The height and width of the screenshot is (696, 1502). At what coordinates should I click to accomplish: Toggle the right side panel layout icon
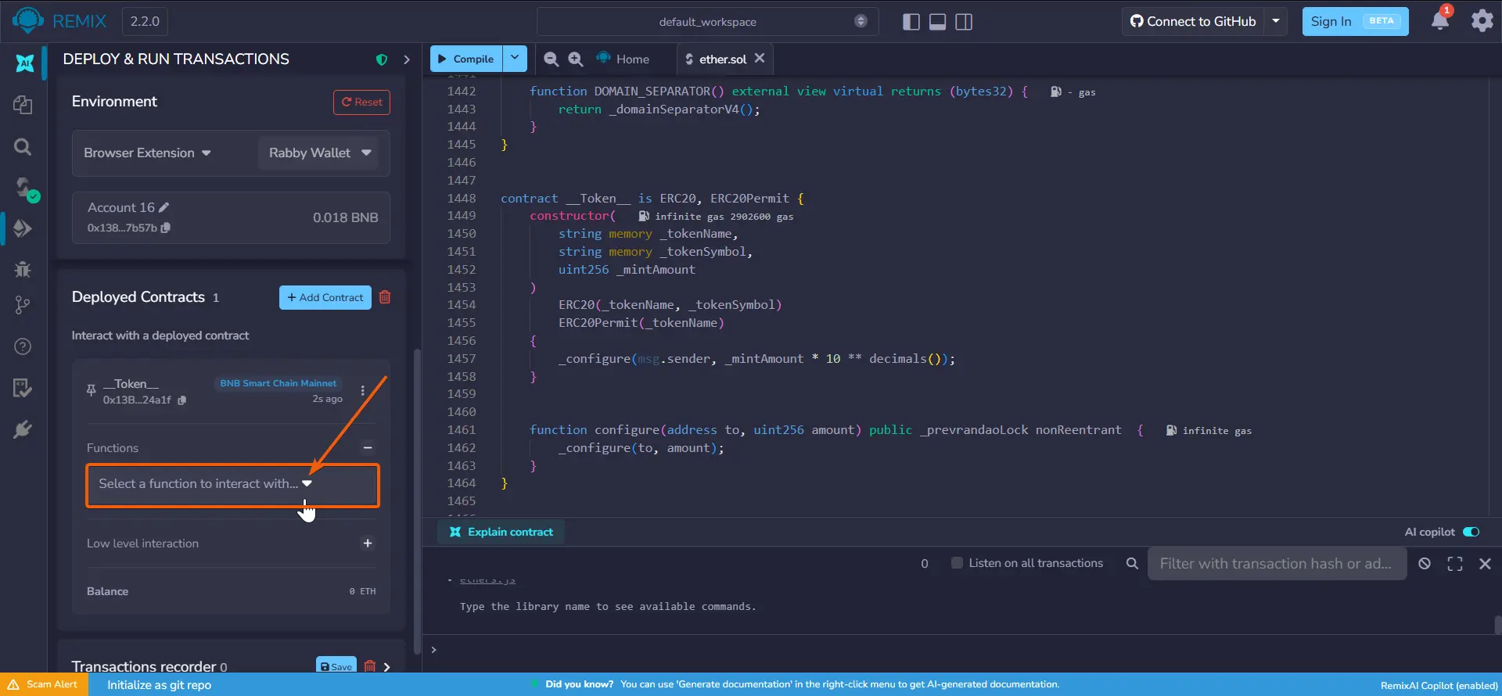[x=964, y=22]
